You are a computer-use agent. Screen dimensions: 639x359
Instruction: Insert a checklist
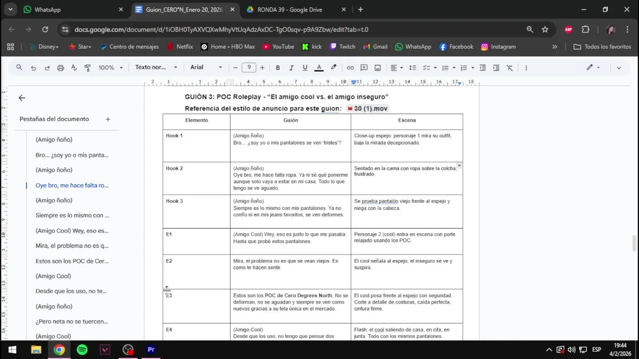tap(426, 68)
